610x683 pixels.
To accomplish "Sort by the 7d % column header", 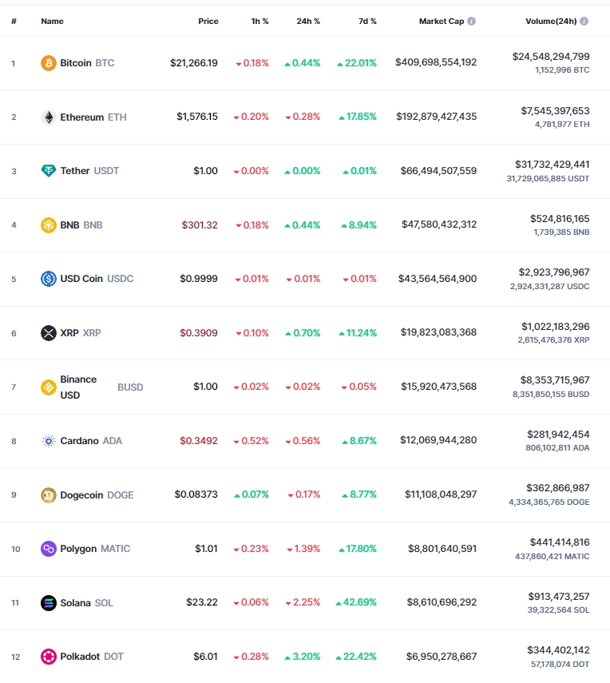I will point(367,21).
